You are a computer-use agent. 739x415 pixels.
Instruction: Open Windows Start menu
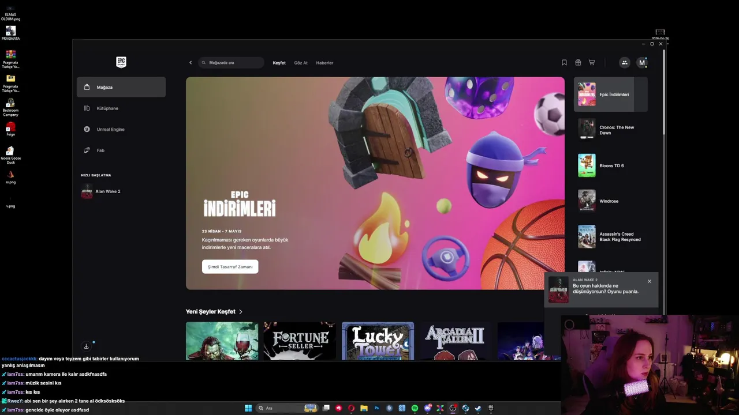[x=248, y=408]
